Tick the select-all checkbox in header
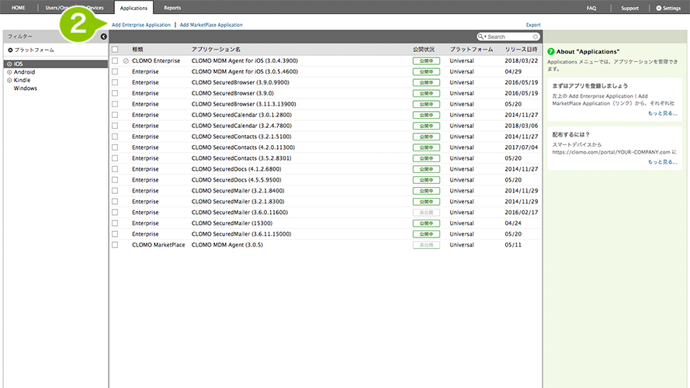 [x=115, y=49]
